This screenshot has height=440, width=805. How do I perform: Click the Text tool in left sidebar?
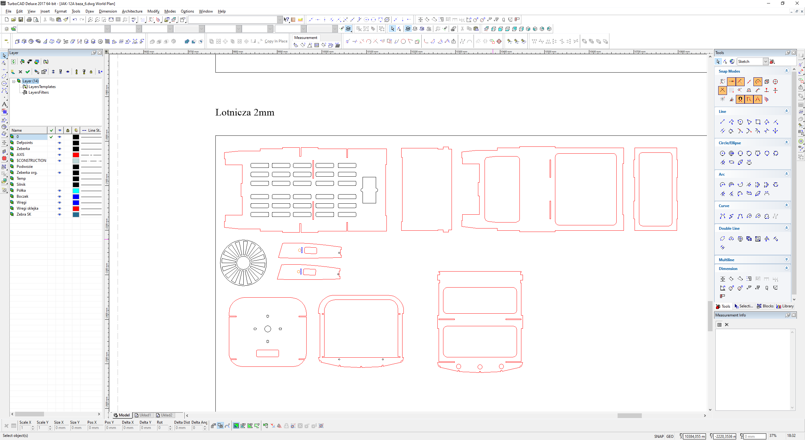tap(4, 104)
